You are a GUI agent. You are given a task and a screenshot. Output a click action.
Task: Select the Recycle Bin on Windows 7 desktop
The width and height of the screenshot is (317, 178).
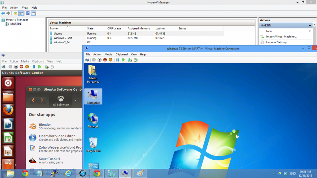pyautogui.click(x=93, y=145)
